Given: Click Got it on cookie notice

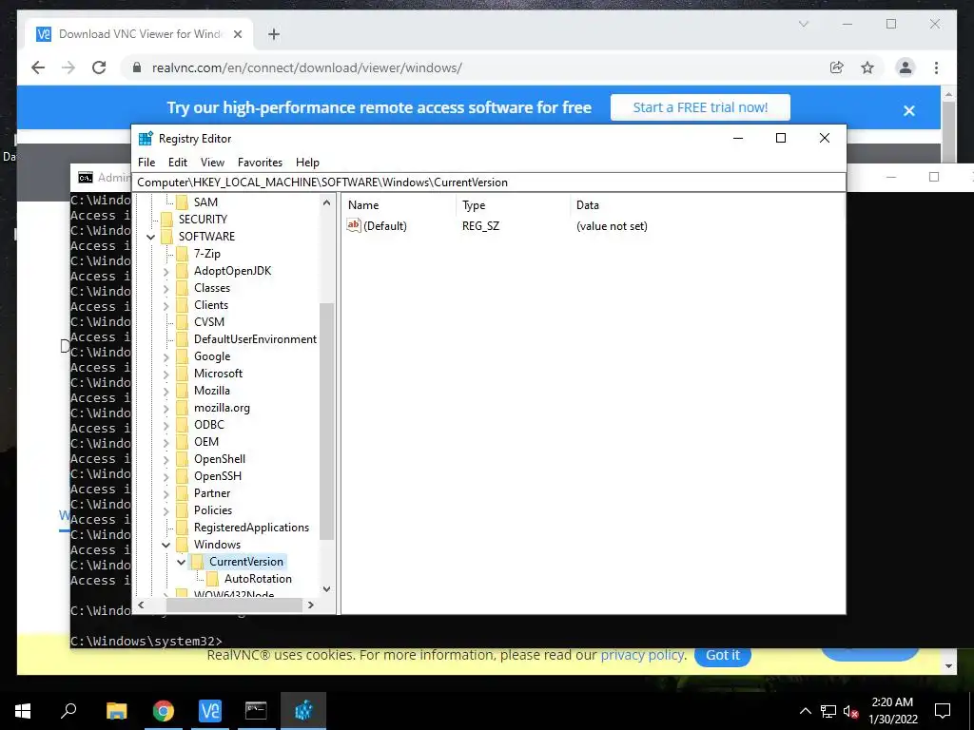Looking at the screenshot, I should (x=723, y=655).
